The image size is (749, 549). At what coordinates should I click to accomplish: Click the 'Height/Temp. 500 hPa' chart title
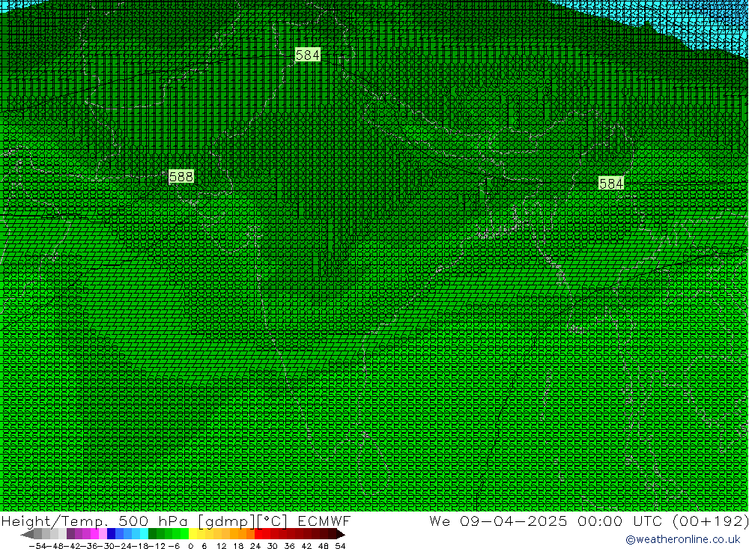pos(94,521)
